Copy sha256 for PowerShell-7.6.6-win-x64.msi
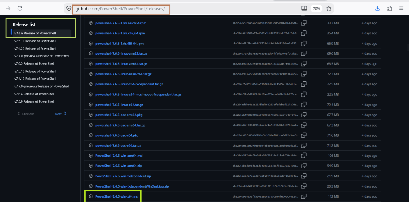Image resolution: width=409 pixels, height=202 pixels. [303, 196]
